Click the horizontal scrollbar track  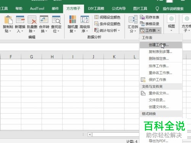pyautogui.click(x=116, y=135)
